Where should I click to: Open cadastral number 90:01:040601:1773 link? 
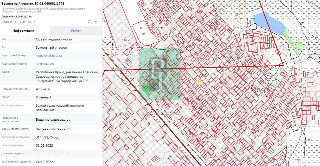coord(49,56)
